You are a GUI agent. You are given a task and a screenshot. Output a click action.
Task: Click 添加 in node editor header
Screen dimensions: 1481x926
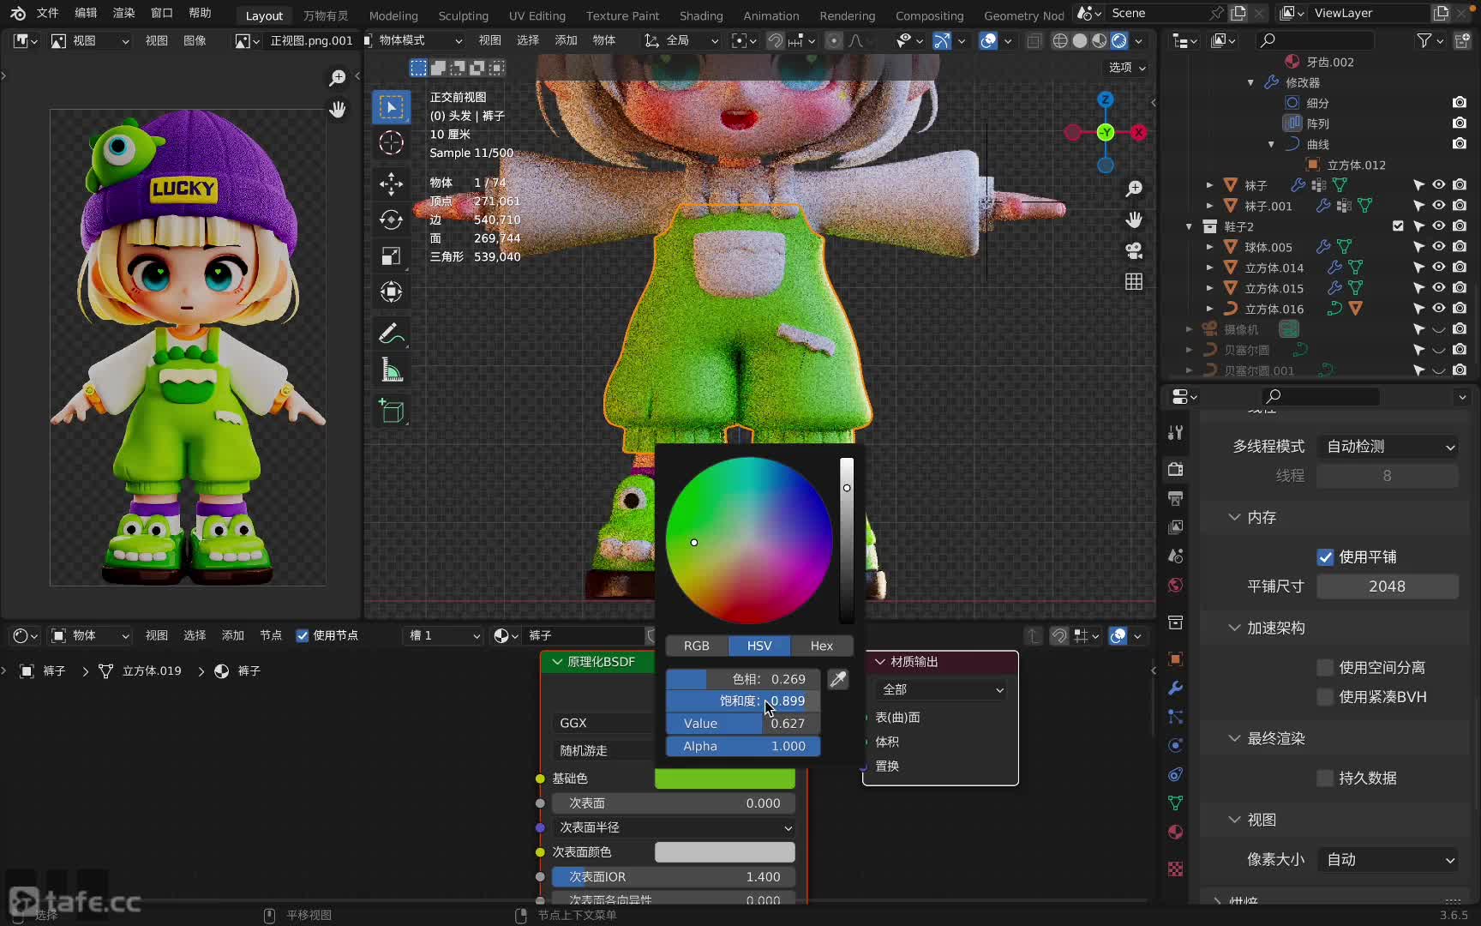pos(233,635)
